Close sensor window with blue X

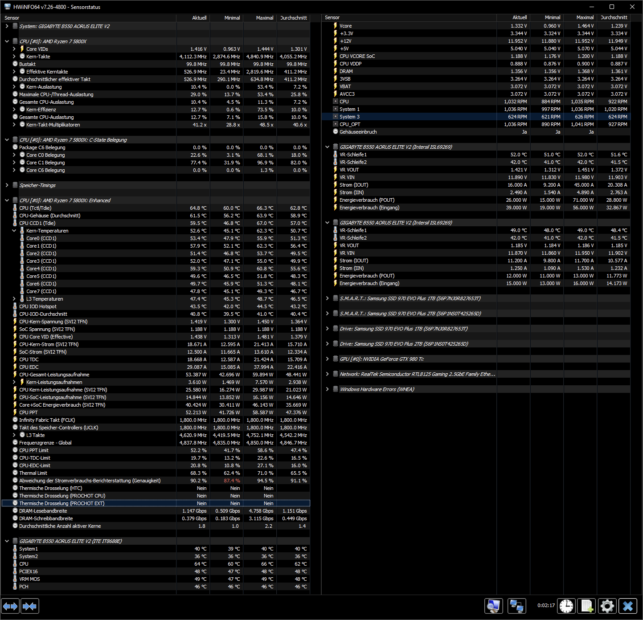click(x=628, y=606)
